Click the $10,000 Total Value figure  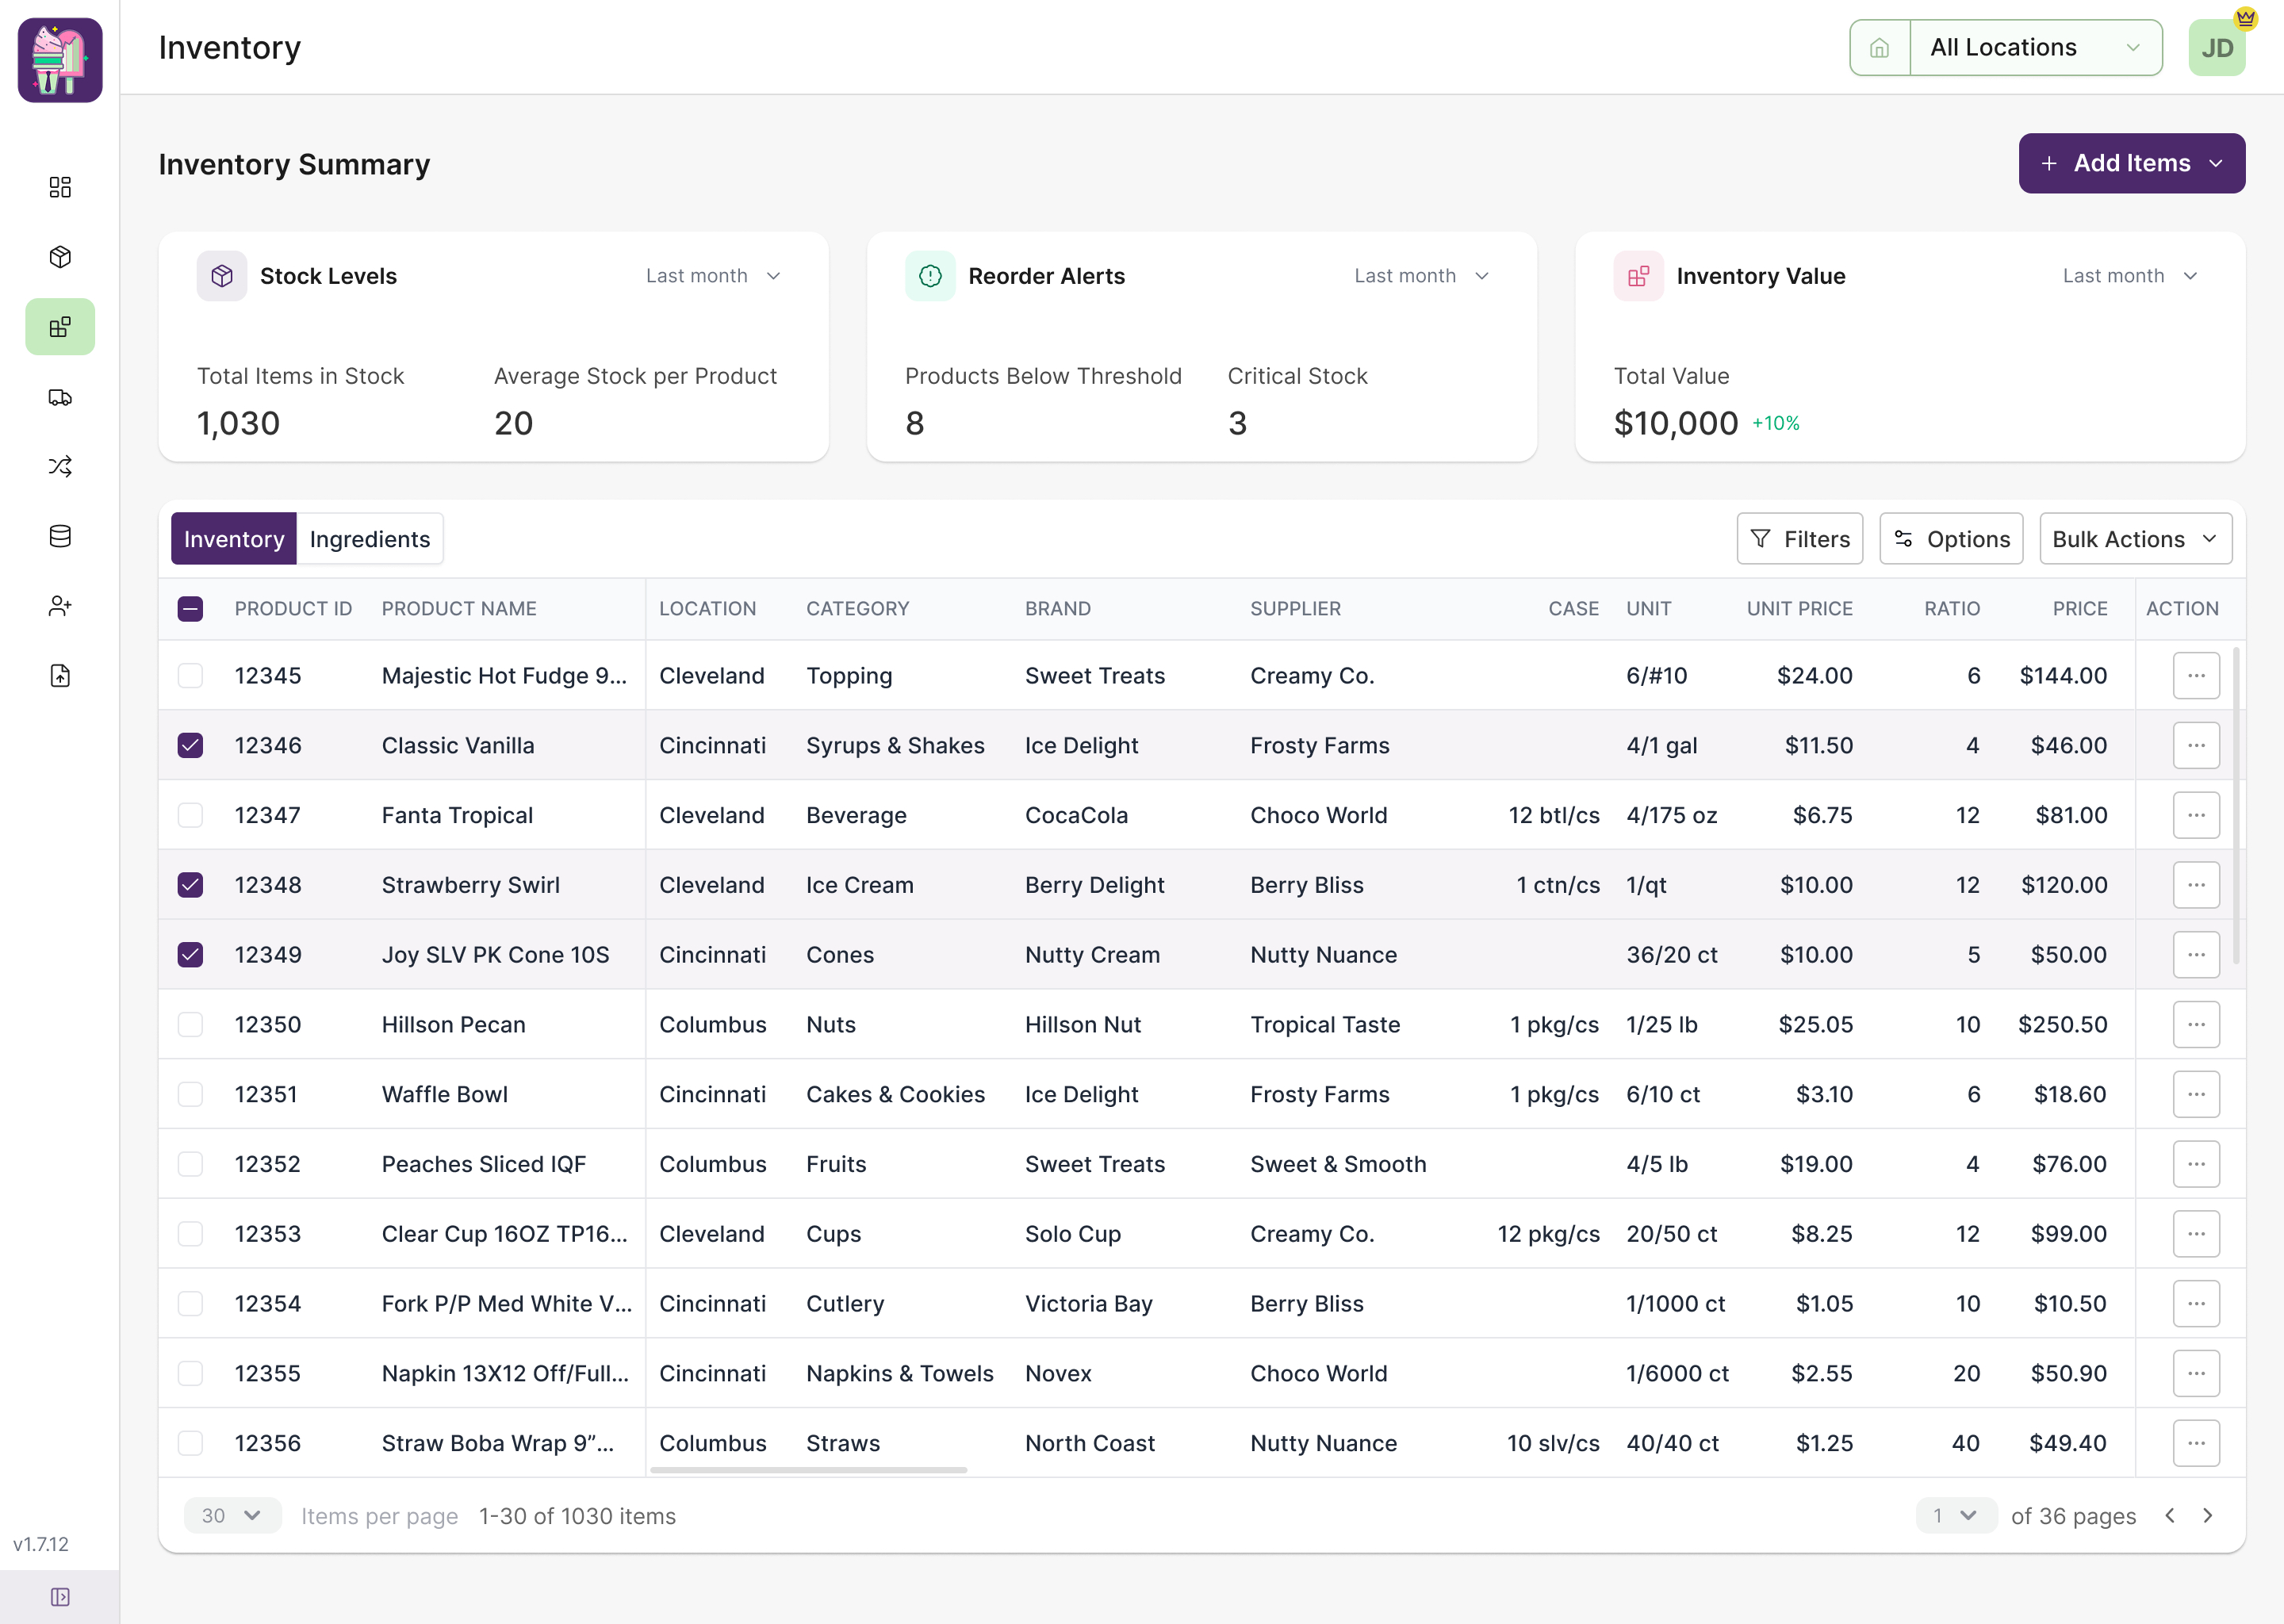[x=1675, y=423]
